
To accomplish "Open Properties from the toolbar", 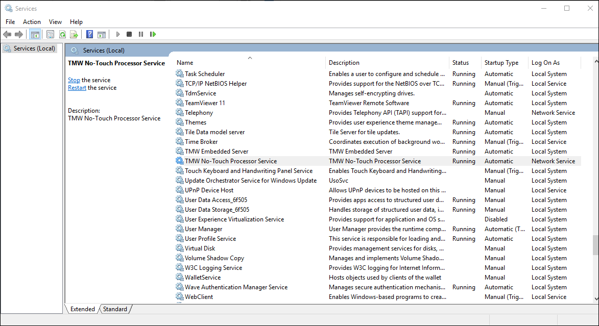I will click(50, 34).
